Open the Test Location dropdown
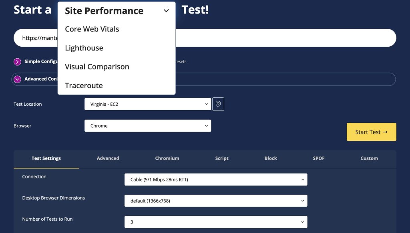This screenshot has height=233, width=410. (x=148, y=104)
